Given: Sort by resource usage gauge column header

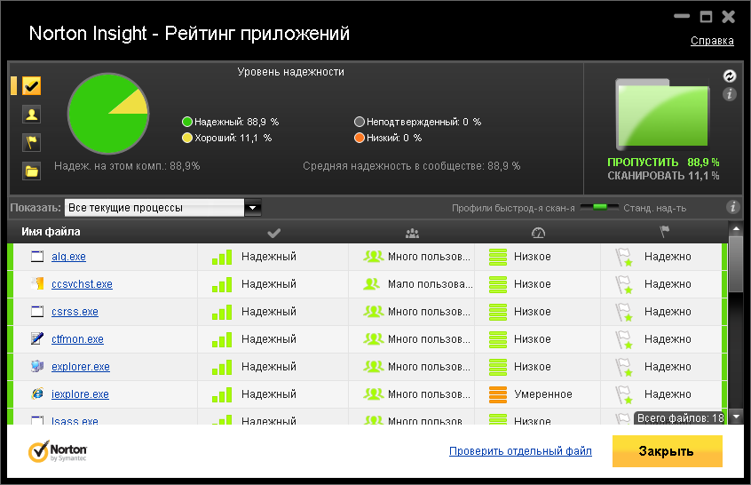Looking at the screenshot, I should (x=538, y=233).
